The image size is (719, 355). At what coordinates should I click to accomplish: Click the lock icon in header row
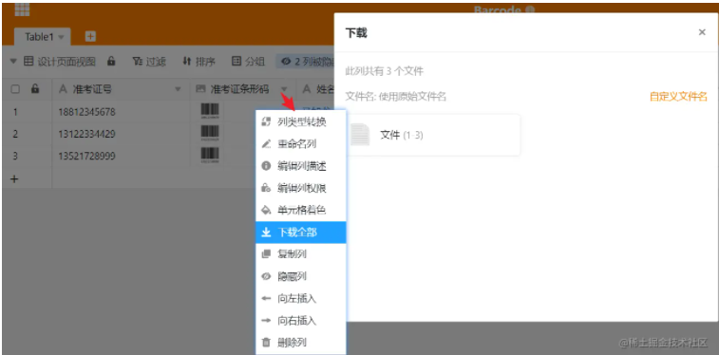(x=35, y=89)
